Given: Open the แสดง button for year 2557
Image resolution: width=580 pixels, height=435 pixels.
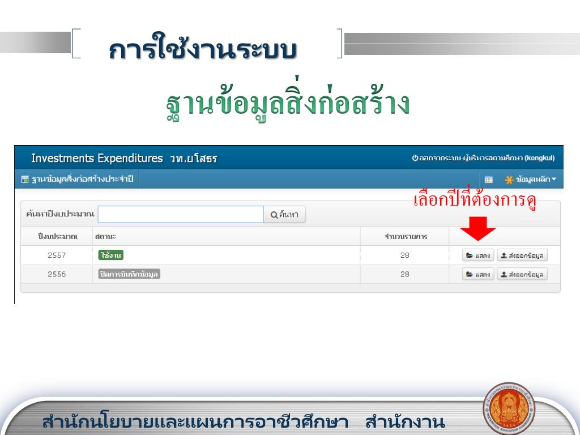Looking at the screenshot, I should pyautogui.click(x=478, y=255).
